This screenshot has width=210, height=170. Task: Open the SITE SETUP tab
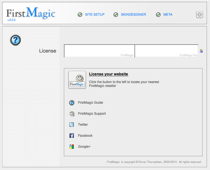coord(95,15)
